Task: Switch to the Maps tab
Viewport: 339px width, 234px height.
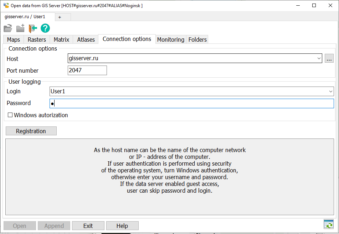Action: [x=14, y=40]
